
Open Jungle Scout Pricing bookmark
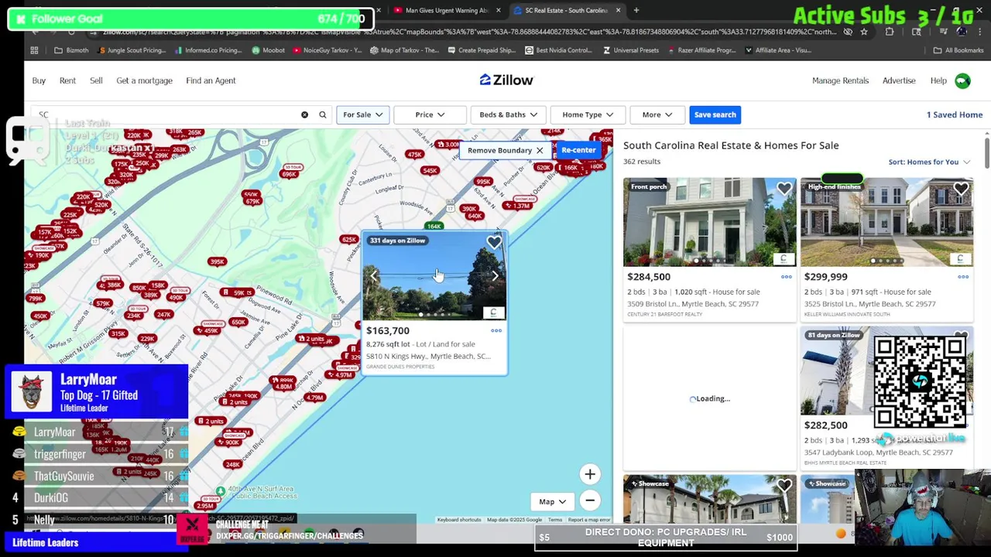click(x=132, y=50)
